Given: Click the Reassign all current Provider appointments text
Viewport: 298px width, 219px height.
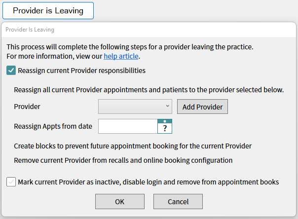Looking at the screenshot, I should (x=149, y=90).
